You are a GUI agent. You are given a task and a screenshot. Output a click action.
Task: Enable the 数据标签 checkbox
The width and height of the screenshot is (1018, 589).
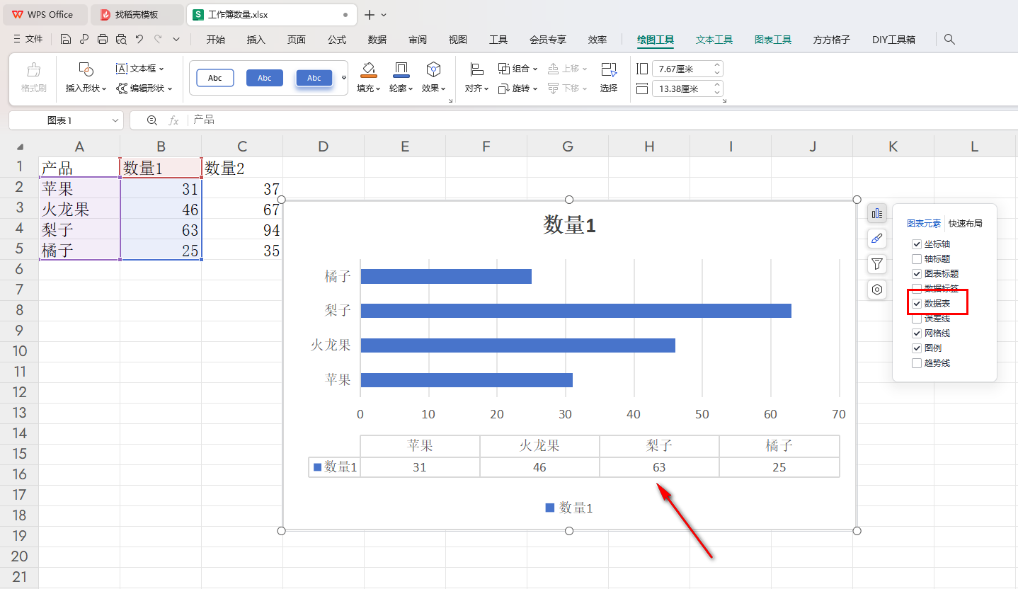(x=917, y=289)
